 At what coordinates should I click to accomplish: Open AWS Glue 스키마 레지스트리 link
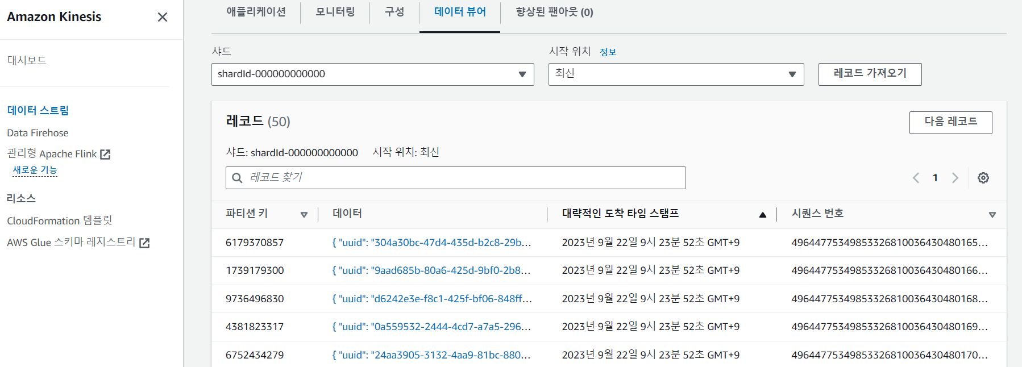coord(71,242)
